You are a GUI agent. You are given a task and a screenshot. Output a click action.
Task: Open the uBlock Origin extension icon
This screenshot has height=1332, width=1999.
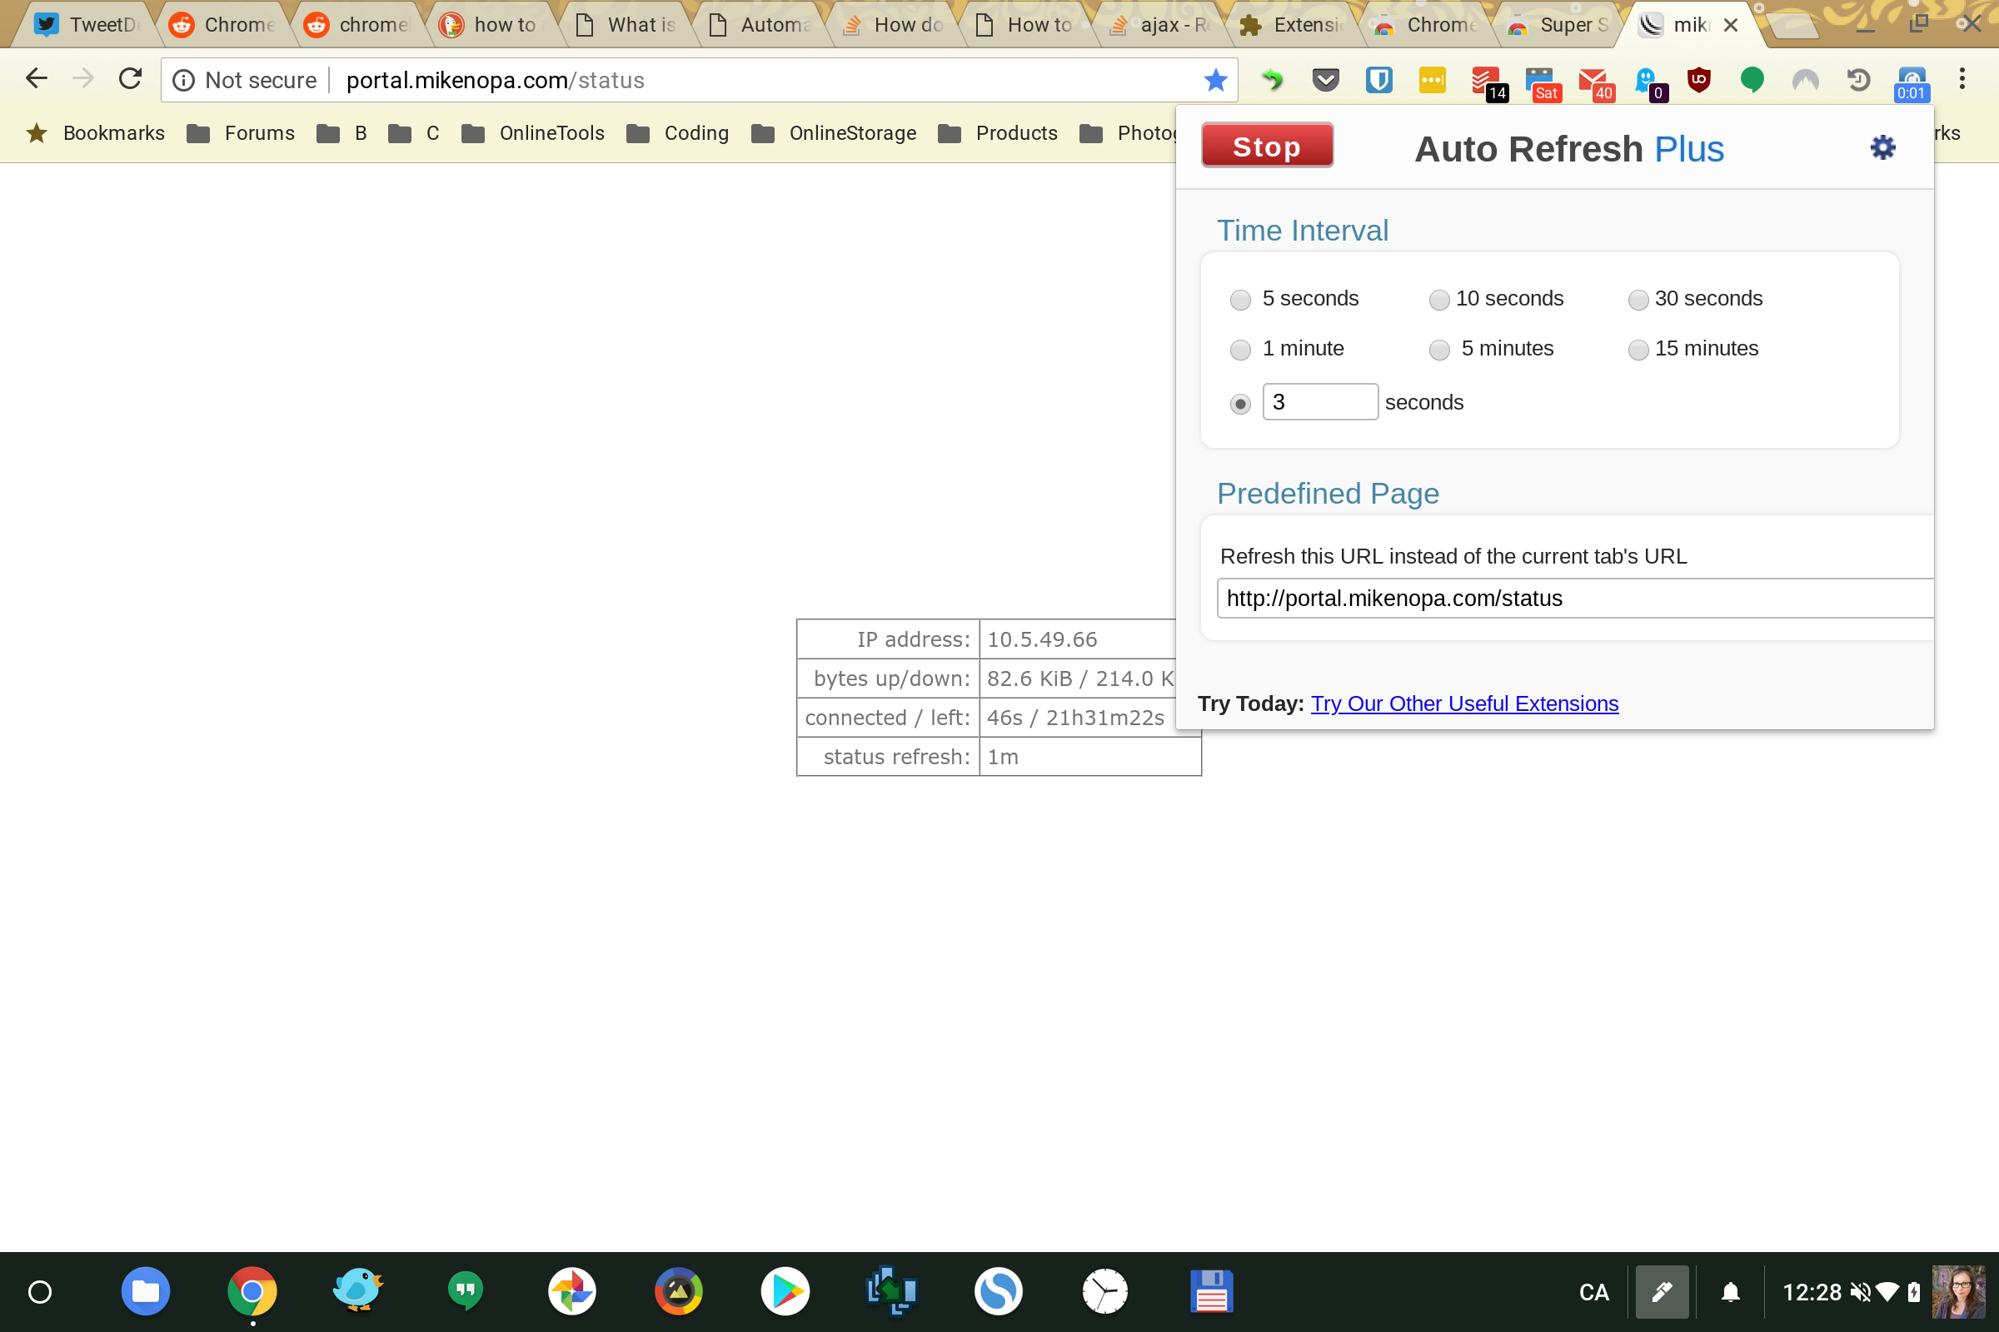1698,81
